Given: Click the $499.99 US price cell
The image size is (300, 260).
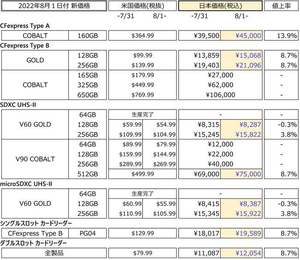Looking at the screenshot, I should [x=142, y=173].
